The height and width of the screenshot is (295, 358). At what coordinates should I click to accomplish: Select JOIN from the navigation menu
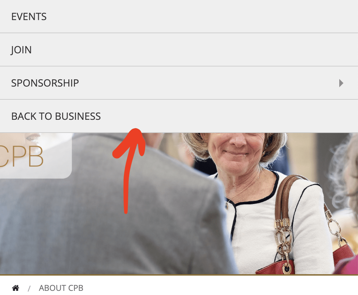point(179,50)
